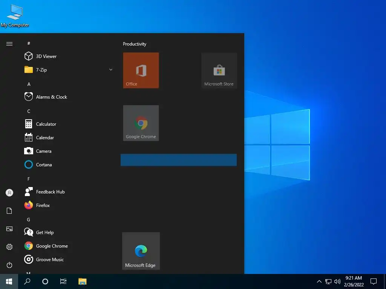Viewport: 386px width, 289px height.
Task: Click the Power button in Start
Action: [x=9, y=265]
